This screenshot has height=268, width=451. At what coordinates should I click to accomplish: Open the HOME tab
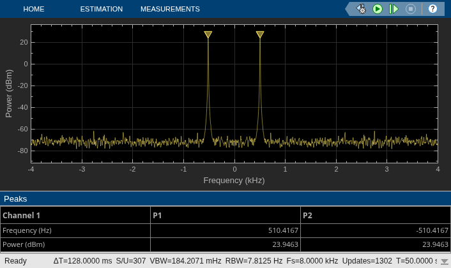tap(34, 9)
